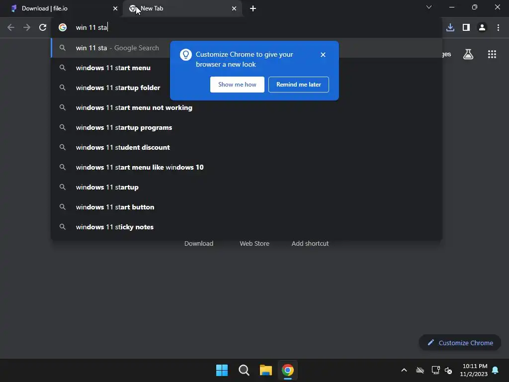This screenshot has width=509, height=382.
Task: Click the browser Forward arrow
Action: pos(27,28)
